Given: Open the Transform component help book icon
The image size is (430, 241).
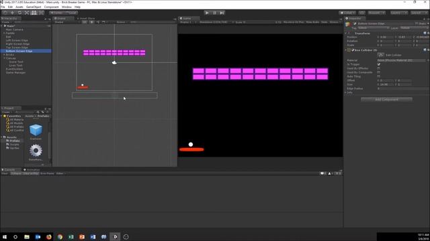Looking at the screenshot, I should [x=425, y=33].
